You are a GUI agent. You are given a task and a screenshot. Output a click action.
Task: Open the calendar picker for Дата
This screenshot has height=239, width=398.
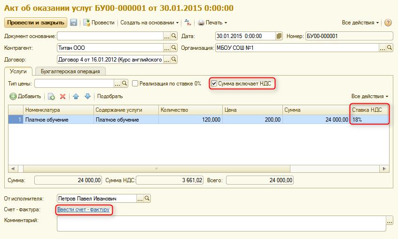[x=279, y=36]
